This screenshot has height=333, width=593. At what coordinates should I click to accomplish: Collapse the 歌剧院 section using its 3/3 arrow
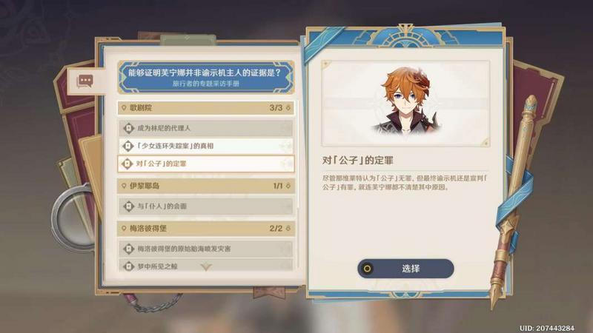(288, 108)
